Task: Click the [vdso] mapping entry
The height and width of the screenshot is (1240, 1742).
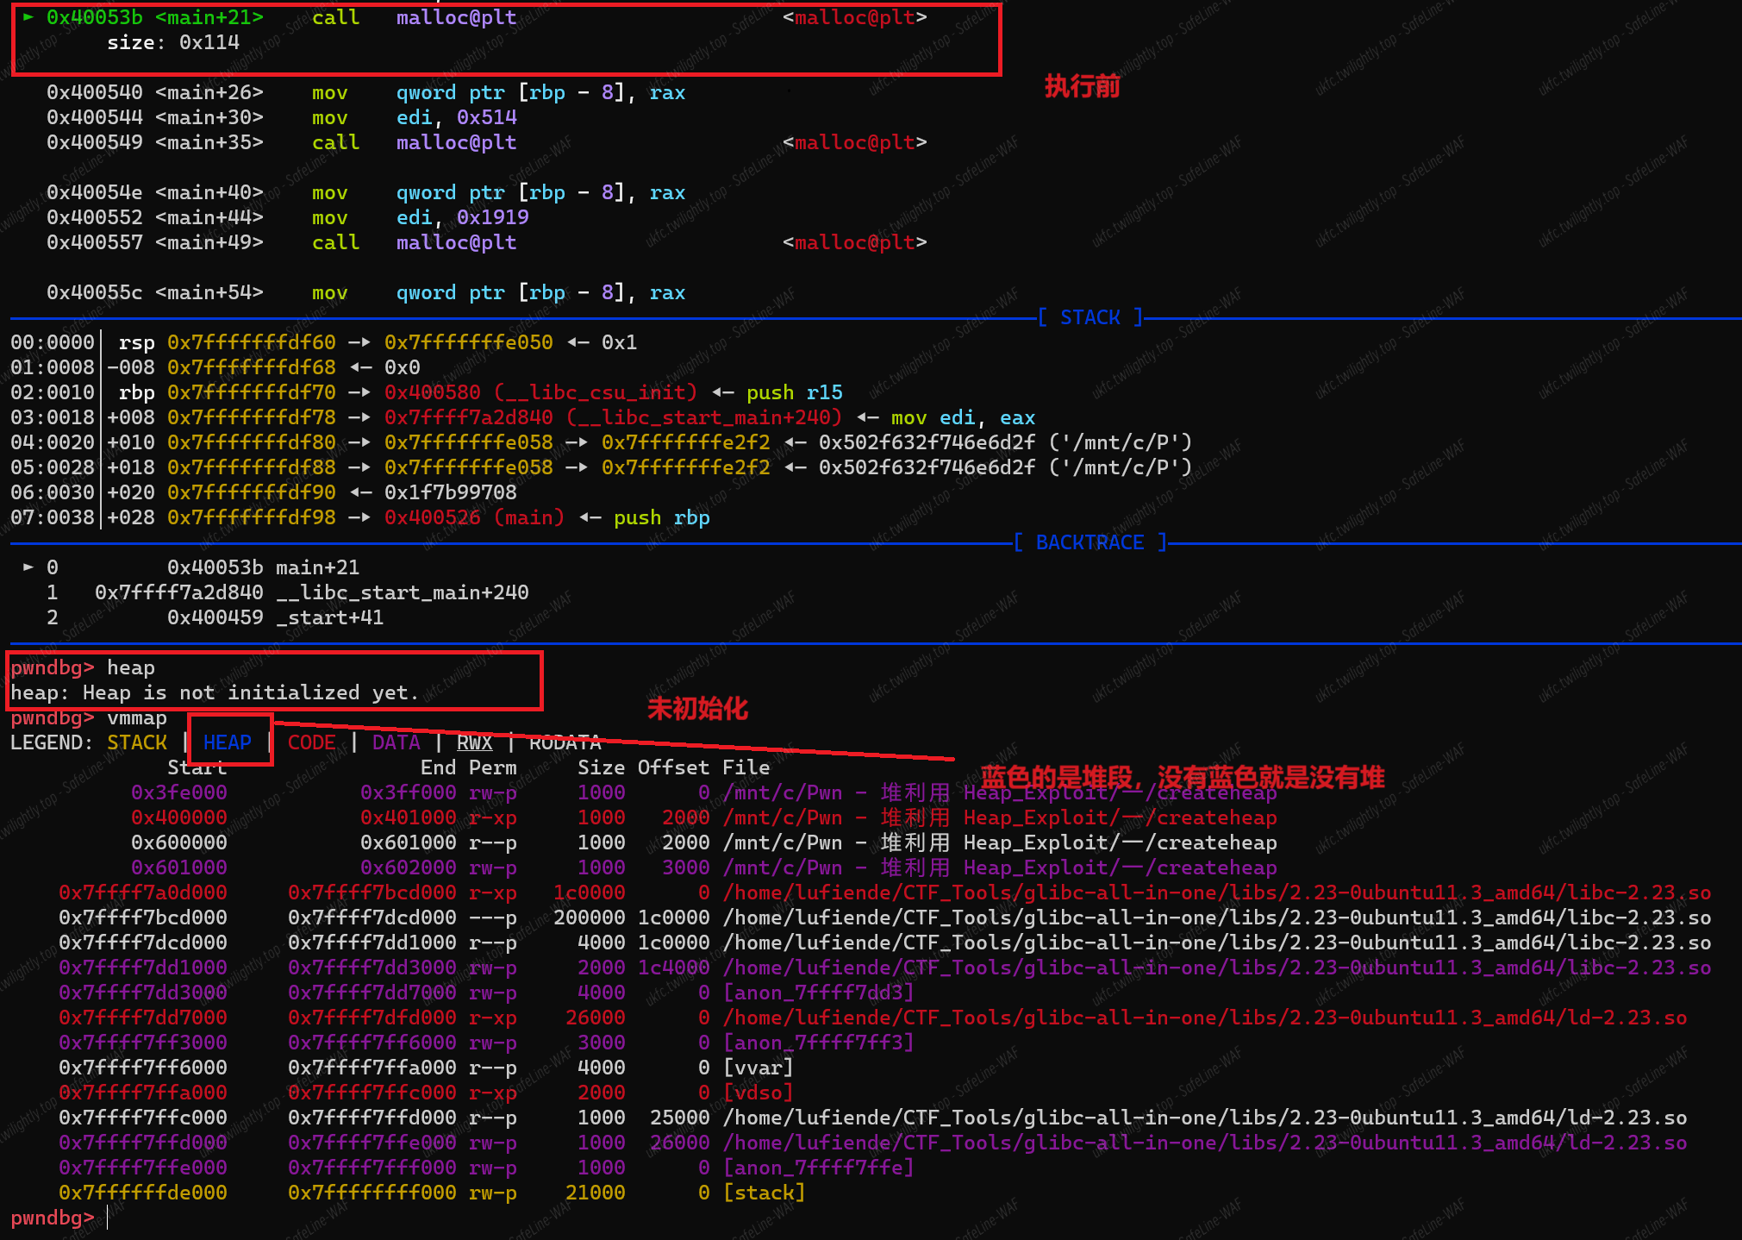Action: coord(758,1093)
